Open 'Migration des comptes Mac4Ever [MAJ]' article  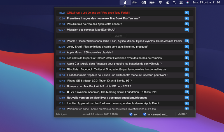pyautogui.click(x=91, y=30)
